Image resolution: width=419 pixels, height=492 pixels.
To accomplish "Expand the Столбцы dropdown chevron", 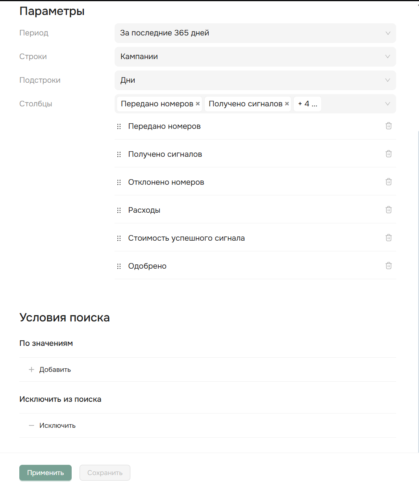I will click(x=387, y=104).
